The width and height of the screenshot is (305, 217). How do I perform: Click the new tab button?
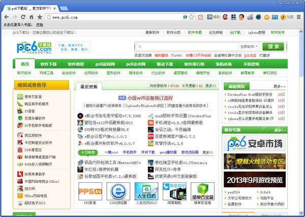pos(64,8)
